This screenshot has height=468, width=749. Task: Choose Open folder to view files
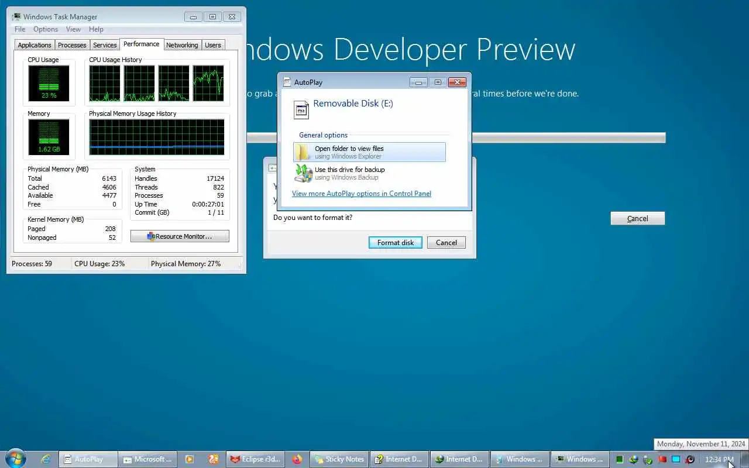point(369,152)
